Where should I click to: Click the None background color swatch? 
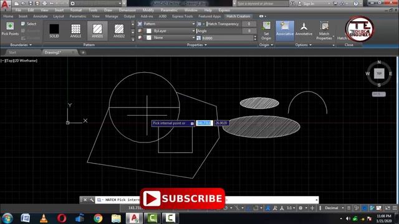pos(149,37)
